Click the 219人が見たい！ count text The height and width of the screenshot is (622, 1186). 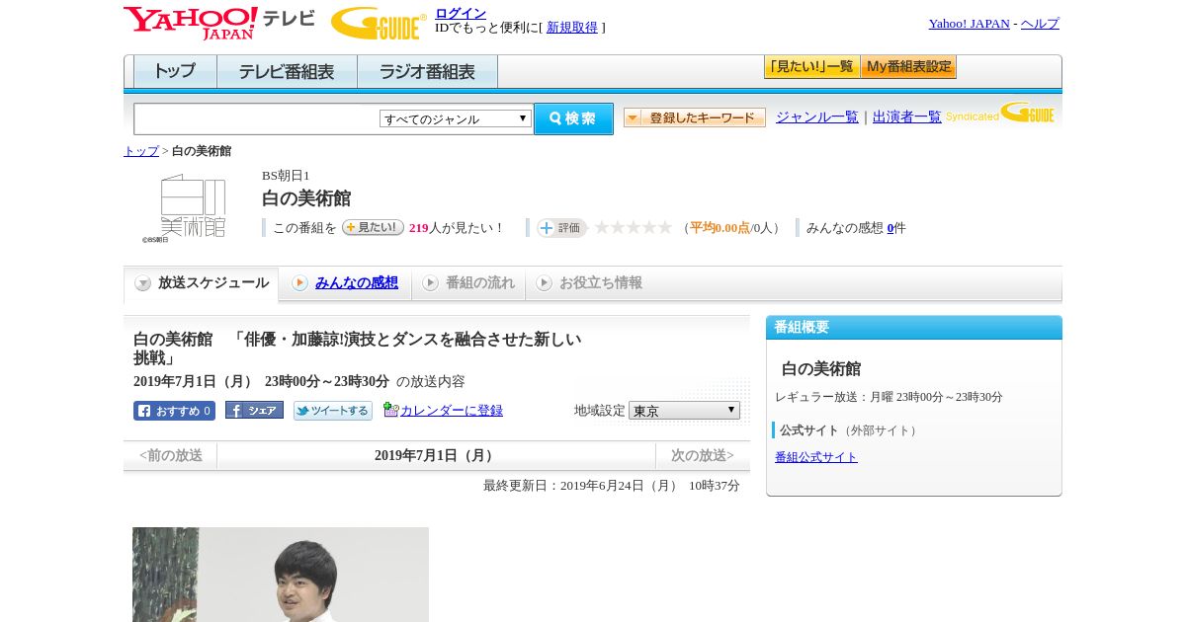click(x=457, y=228)
